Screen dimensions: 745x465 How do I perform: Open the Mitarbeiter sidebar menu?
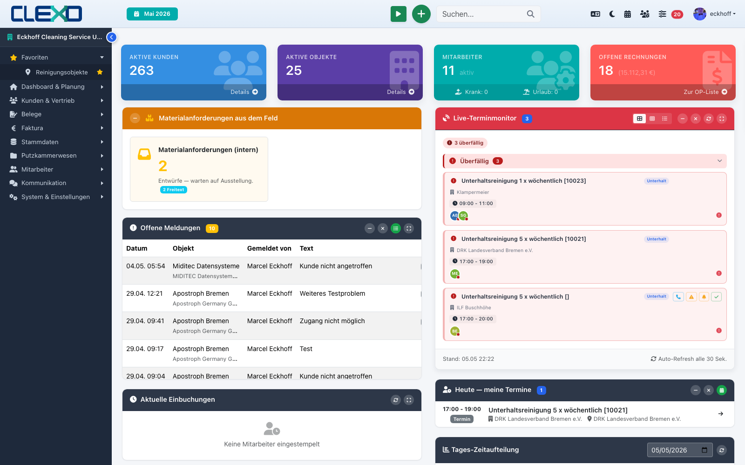[x=56, y=169]
